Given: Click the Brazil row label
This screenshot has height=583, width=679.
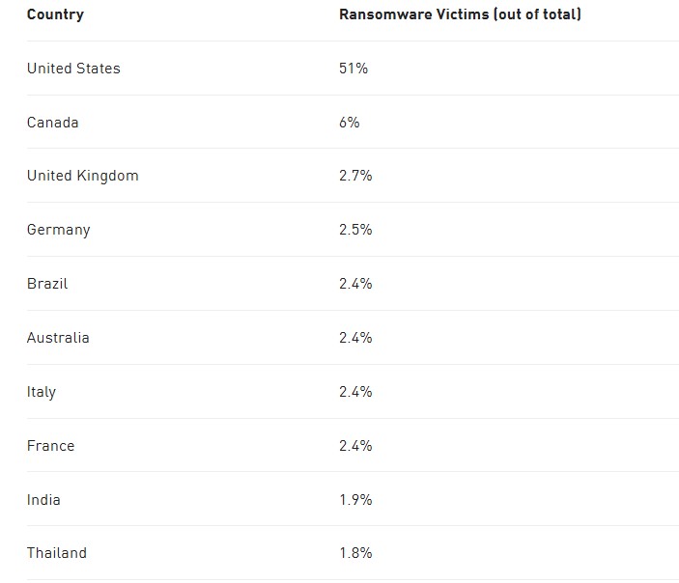Looking at the screenshot, I should click(x=47, y=284).
